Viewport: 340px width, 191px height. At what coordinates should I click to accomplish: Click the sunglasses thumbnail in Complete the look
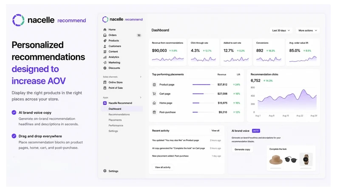(x=291, y=160)
